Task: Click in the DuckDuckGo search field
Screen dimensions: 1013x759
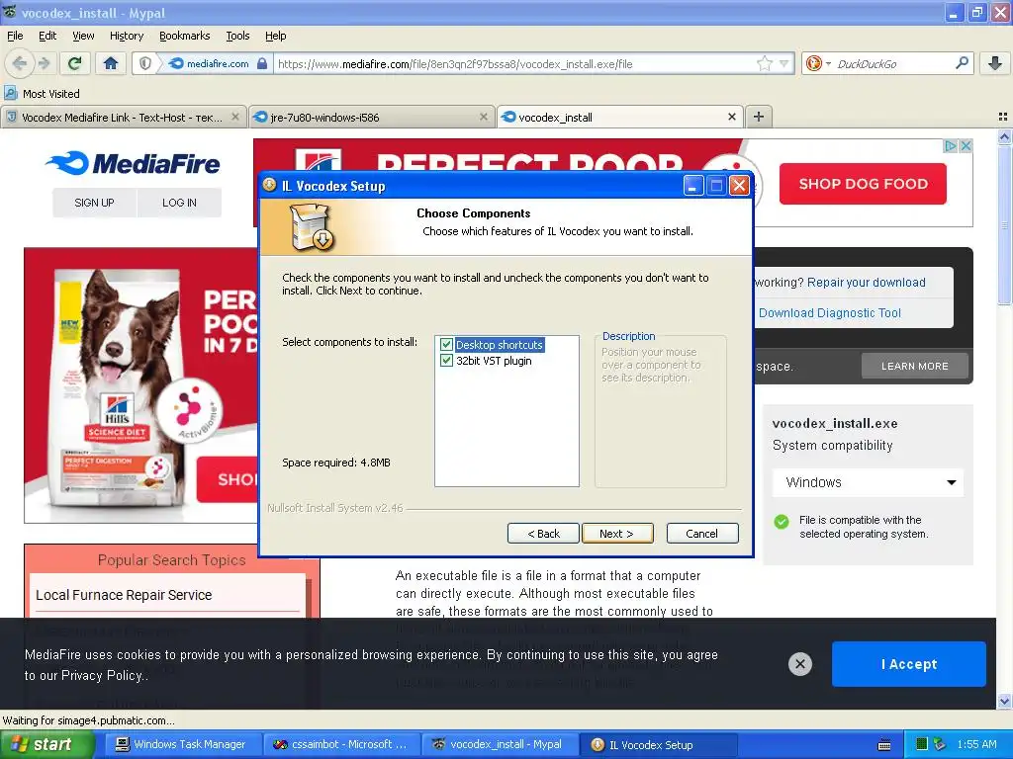Action: click(893, 63)
